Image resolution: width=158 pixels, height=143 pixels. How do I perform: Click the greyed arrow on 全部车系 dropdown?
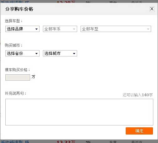(x=74, y=29)
